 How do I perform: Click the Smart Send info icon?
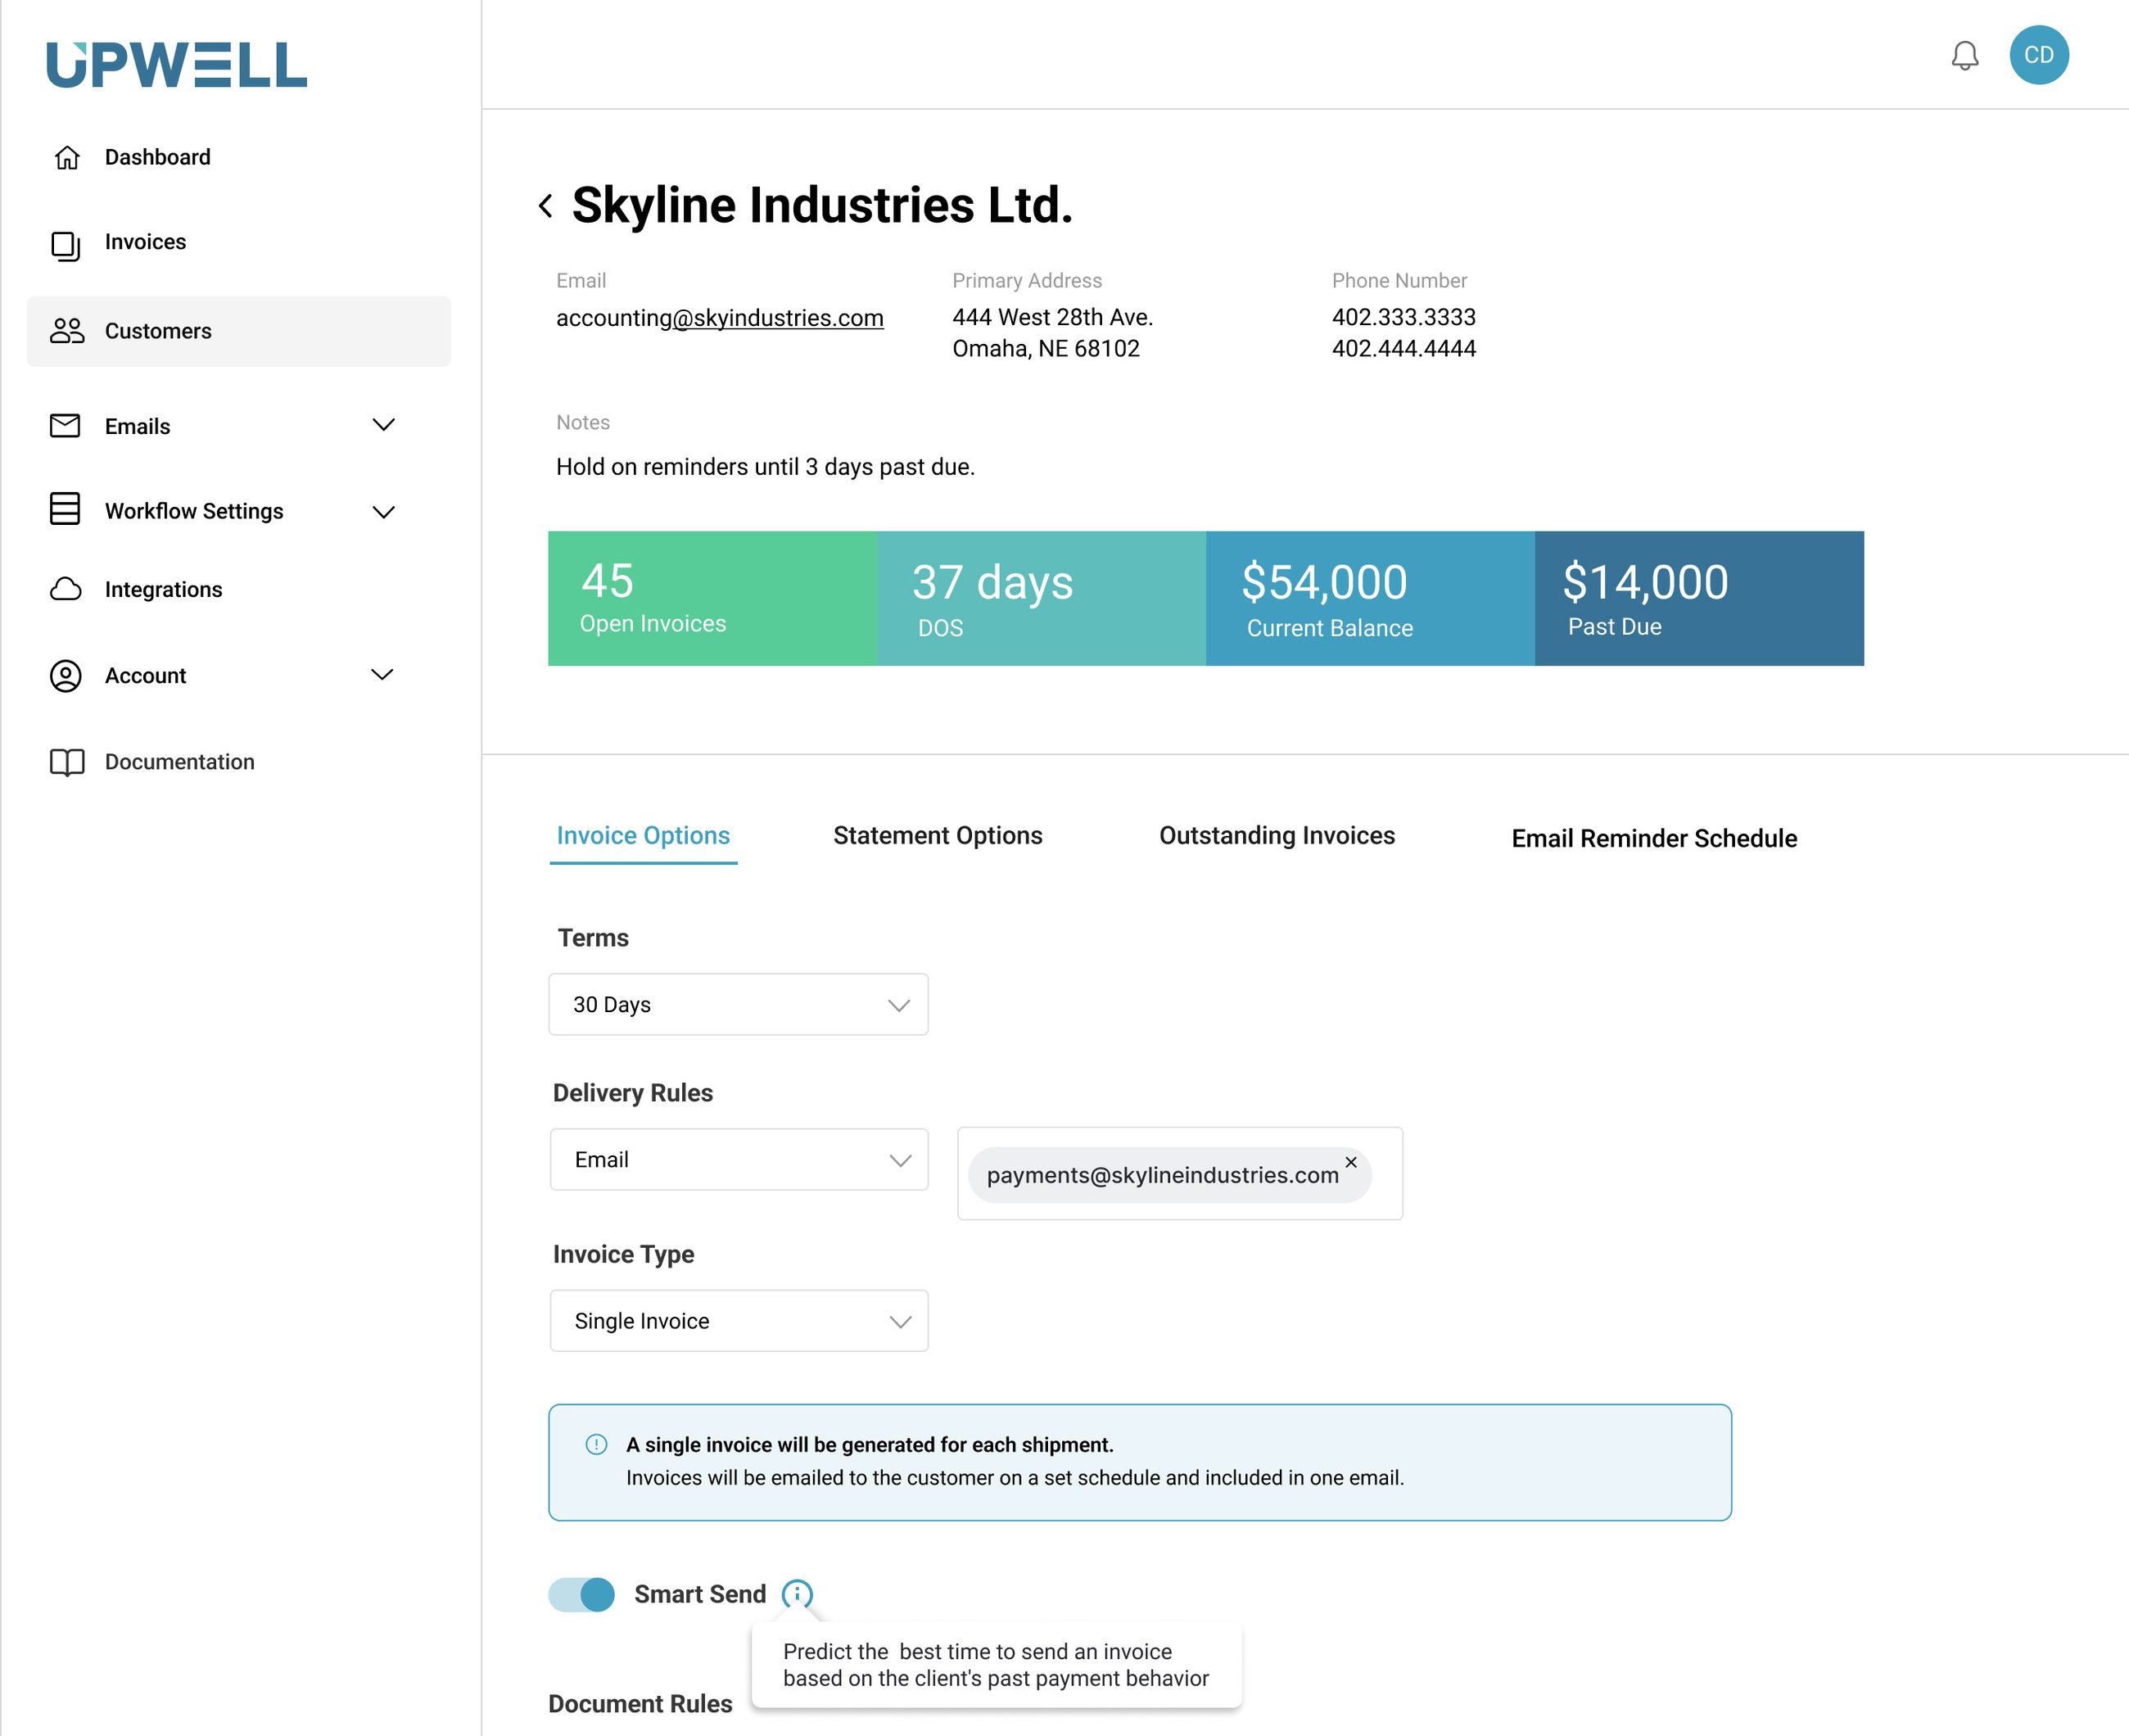[796, 1593]
